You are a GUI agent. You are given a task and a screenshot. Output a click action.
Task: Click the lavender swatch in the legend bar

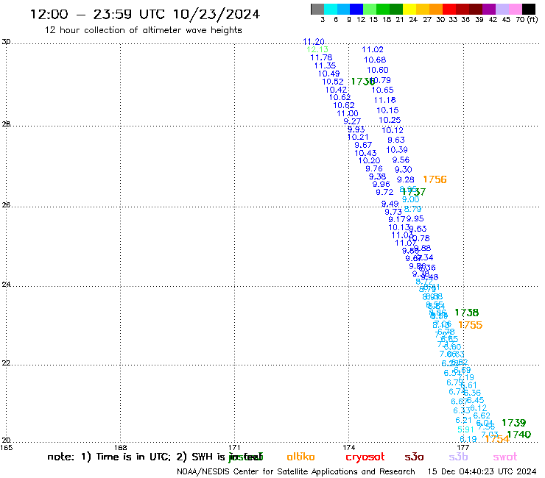[x=502, y=9]
